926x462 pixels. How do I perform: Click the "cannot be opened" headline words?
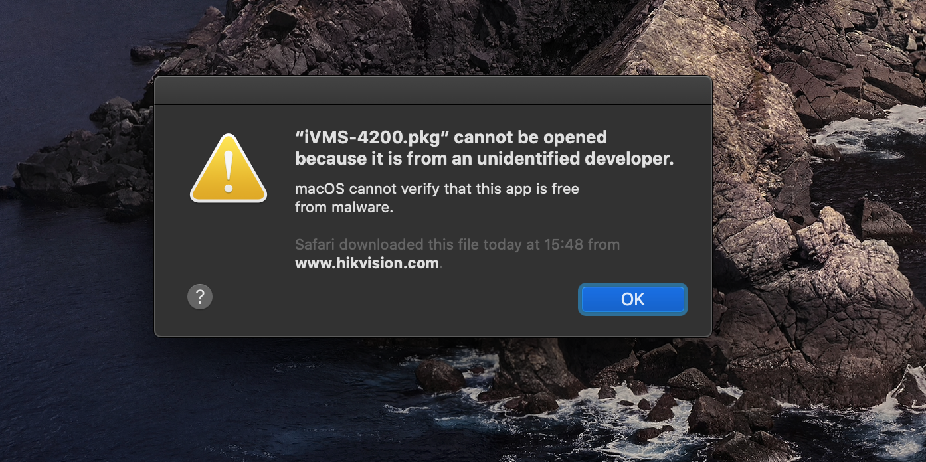[530, 137]
